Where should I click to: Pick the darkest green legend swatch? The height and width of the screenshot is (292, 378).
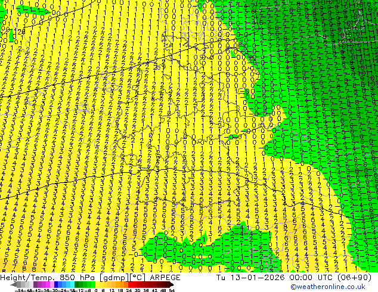(x=77, y=285)
